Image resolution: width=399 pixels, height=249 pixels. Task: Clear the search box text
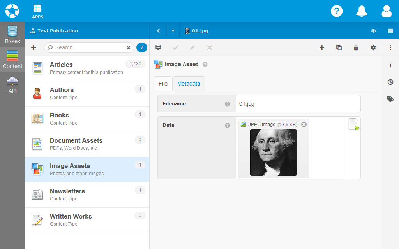coord(129,47)
